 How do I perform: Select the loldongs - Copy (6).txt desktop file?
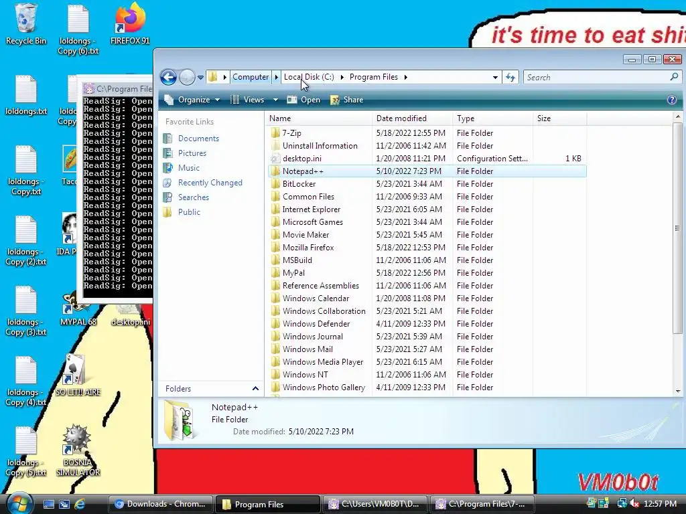pos(78,29)
